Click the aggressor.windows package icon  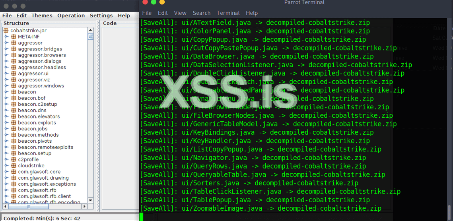[x=13, y=86]
